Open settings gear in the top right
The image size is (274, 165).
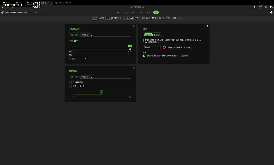[x=266, y=7]
